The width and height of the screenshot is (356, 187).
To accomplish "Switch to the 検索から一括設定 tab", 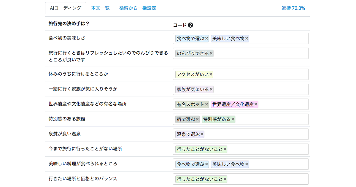I will pos(138,8).
